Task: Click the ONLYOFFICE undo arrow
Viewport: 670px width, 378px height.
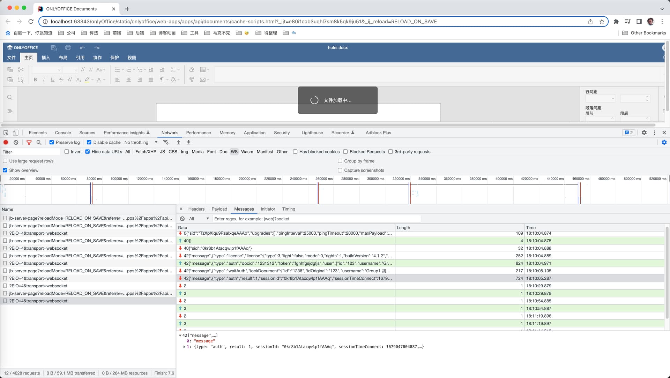Action: (x=82, y=48)
